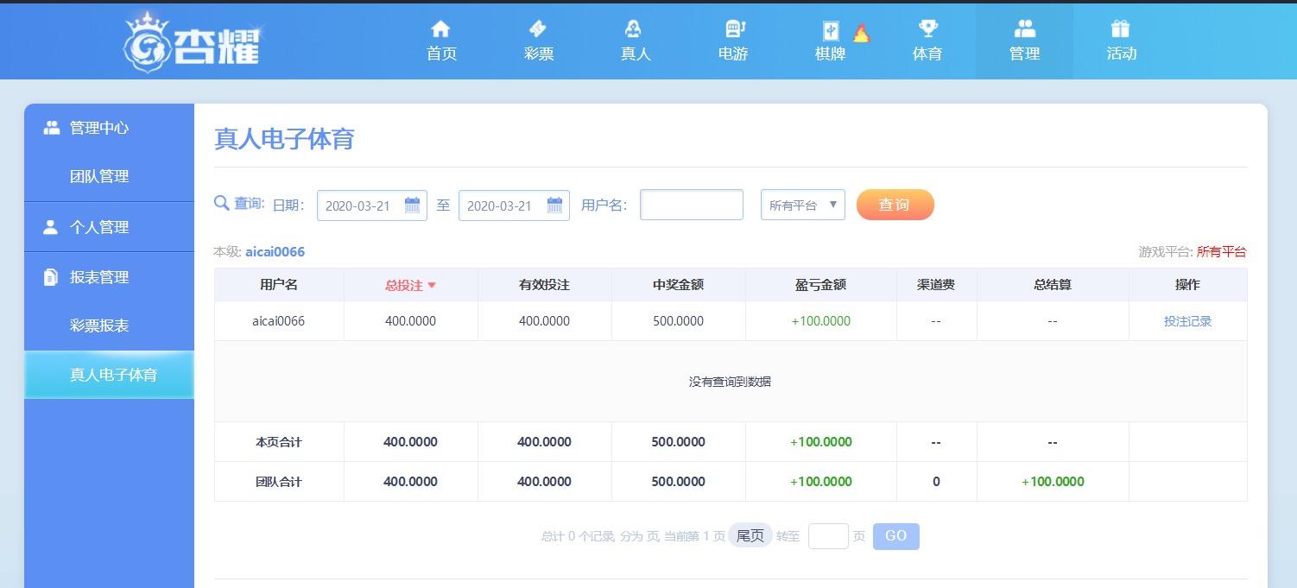
Task: Click +100.0000 profit in aicai0066 row
Action: coord(820,321)
